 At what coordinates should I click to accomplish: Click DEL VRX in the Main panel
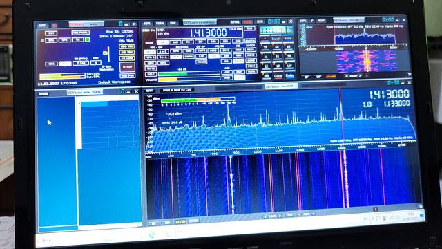127,53
